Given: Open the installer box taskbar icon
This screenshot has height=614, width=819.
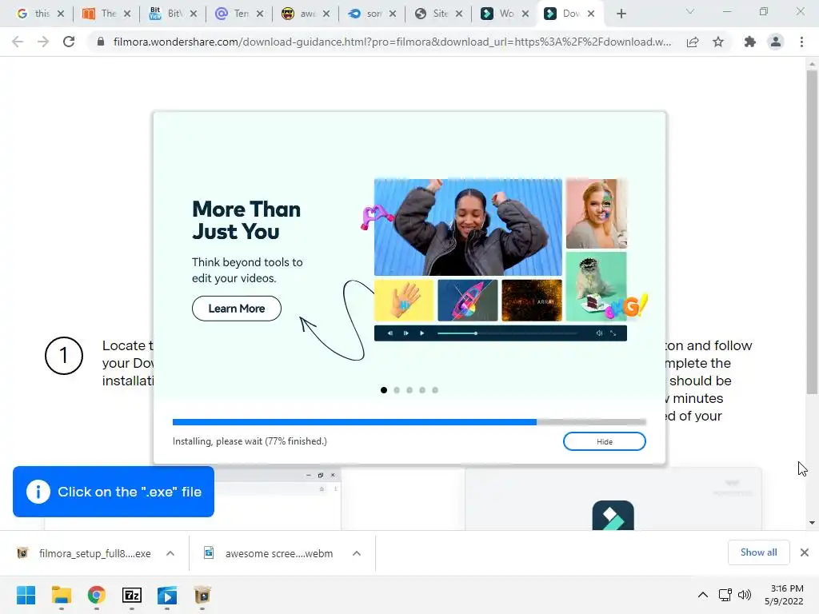Looking at the screenshot, I should (x=202, y=595).
